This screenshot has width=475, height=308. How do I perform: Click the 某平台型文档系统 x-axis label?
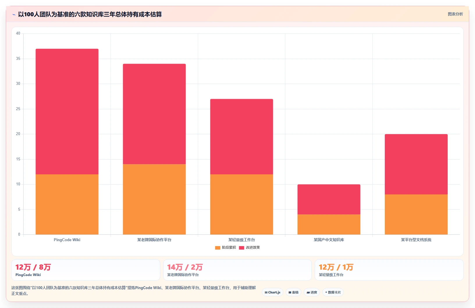[416, 240]
